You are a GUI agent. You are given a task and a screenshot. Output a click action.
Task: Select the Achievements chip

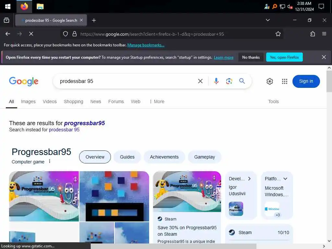(164, 157)
